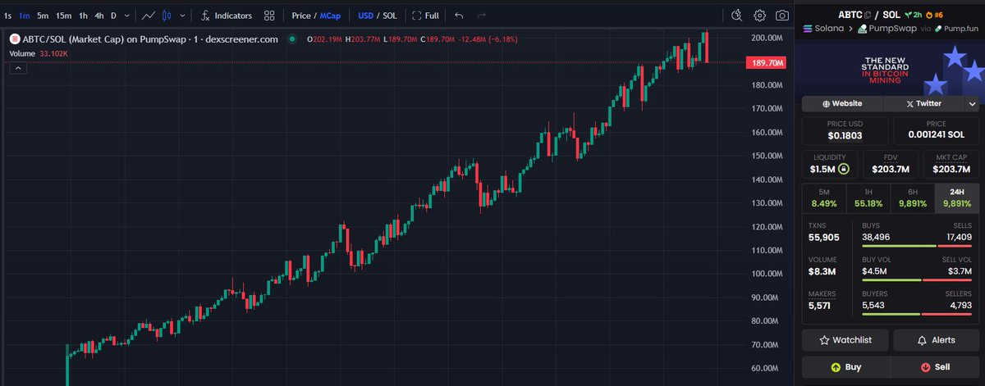Collapse the indicator legend chevron
This screenshot has width=985, height=386.
tap(18, 68)
